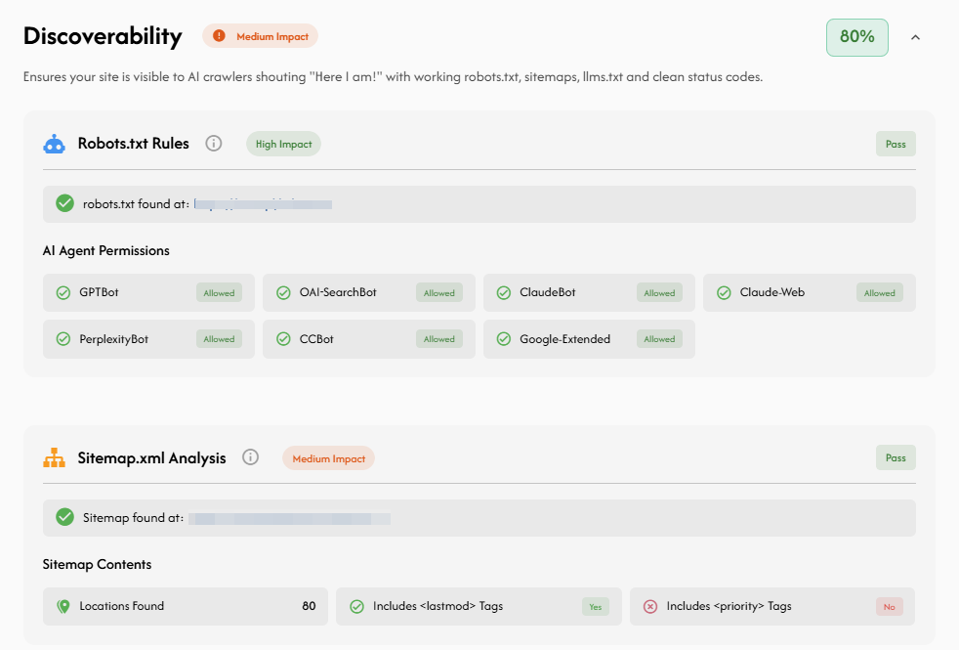Click the warning icon in Discoverability impact badge
This screenshot has height=650, width=959.
click(x=219, y=36)
